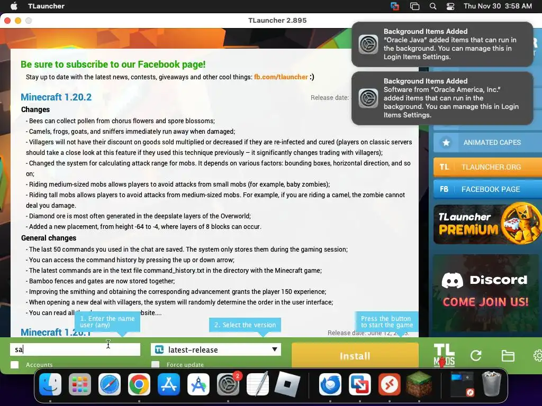Viewport: 542px width, 406px height.
Task: Toggle the Force update checkbox
Action: pyautogui.click(x=156, y=365)
